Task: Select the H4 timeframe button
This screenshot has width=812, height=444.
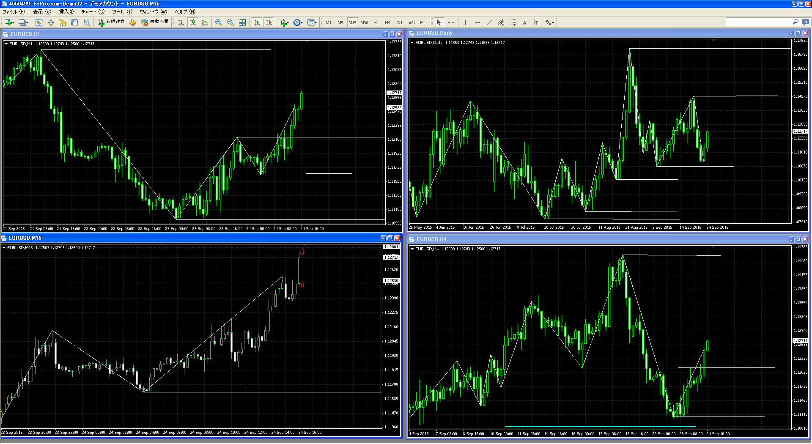Action: (x=387, y=22)
